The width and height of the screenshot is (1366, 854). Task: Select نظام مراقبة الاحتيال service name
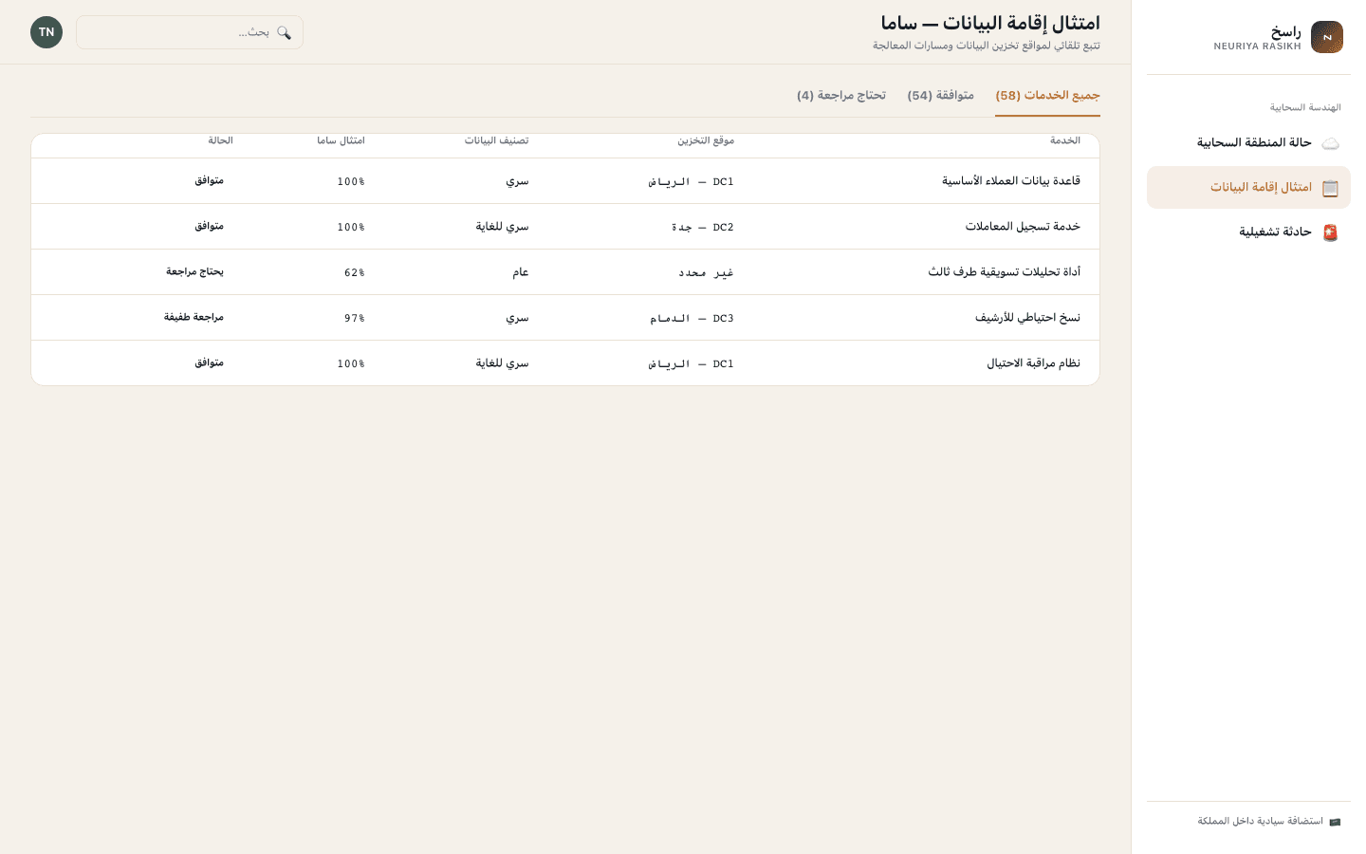[1033, 363]
